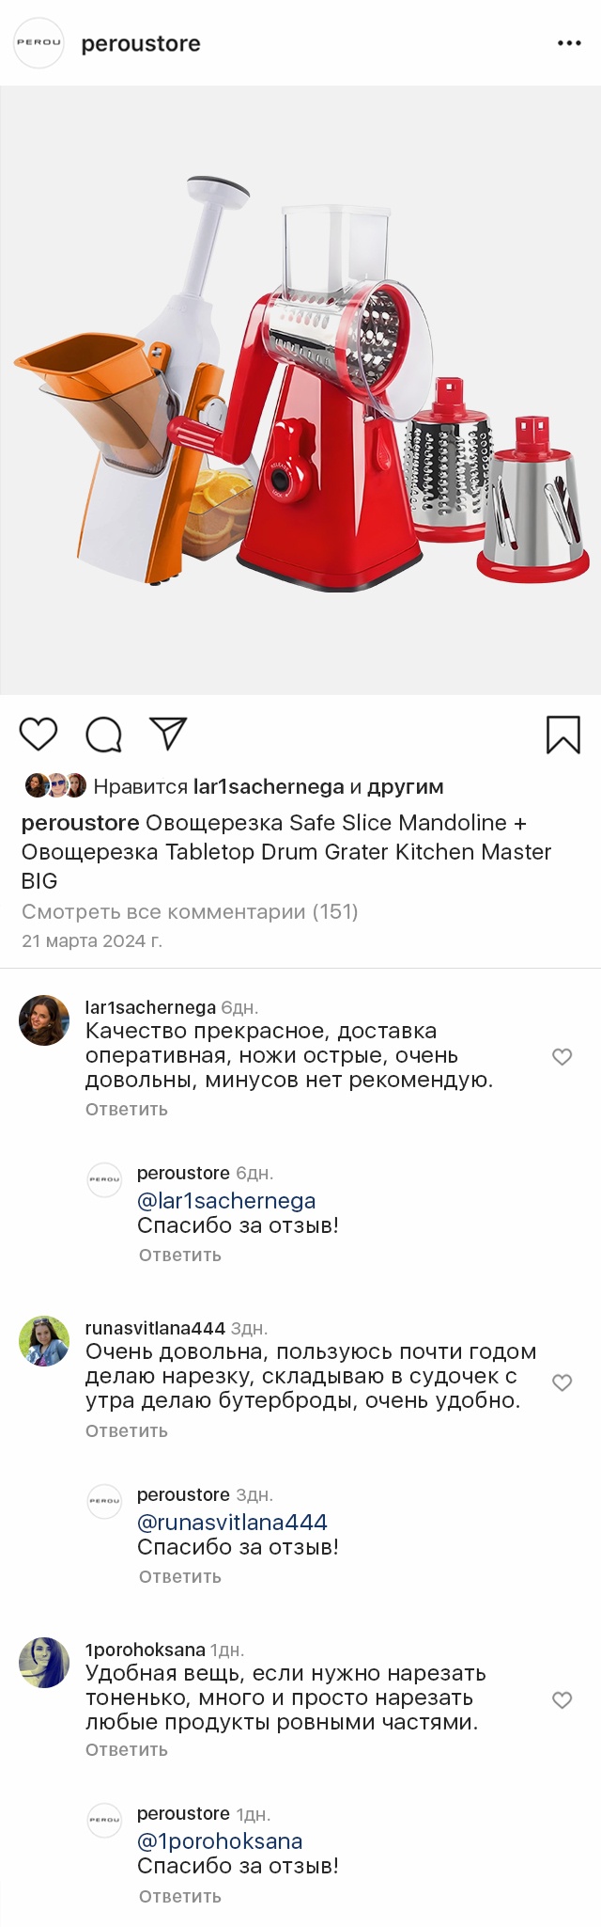601x1927 pixels.
Task: Open the comment bubble icon
Action: 103,734
